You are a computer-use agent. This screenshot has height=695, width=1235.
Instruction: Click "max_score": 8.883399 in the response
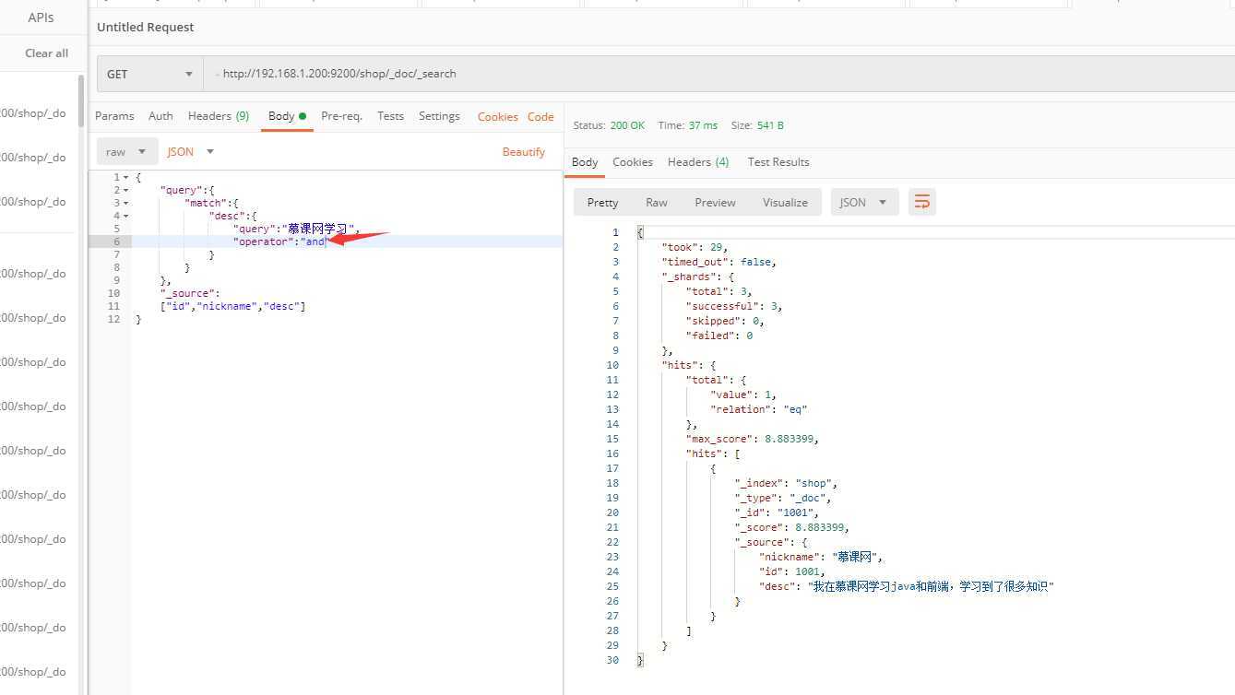click(753, 439)
